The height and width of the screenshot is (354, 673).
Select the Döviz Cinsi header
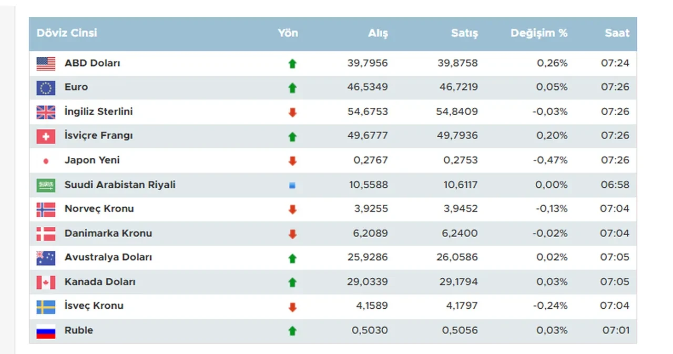[67, 33]
